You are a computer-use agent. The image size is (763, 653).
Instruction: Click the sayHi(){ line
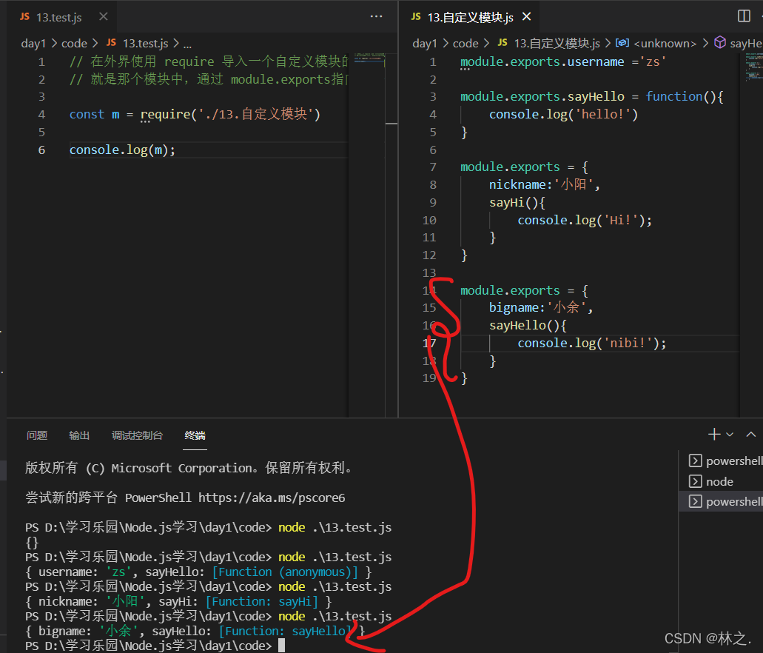point(517,203)
